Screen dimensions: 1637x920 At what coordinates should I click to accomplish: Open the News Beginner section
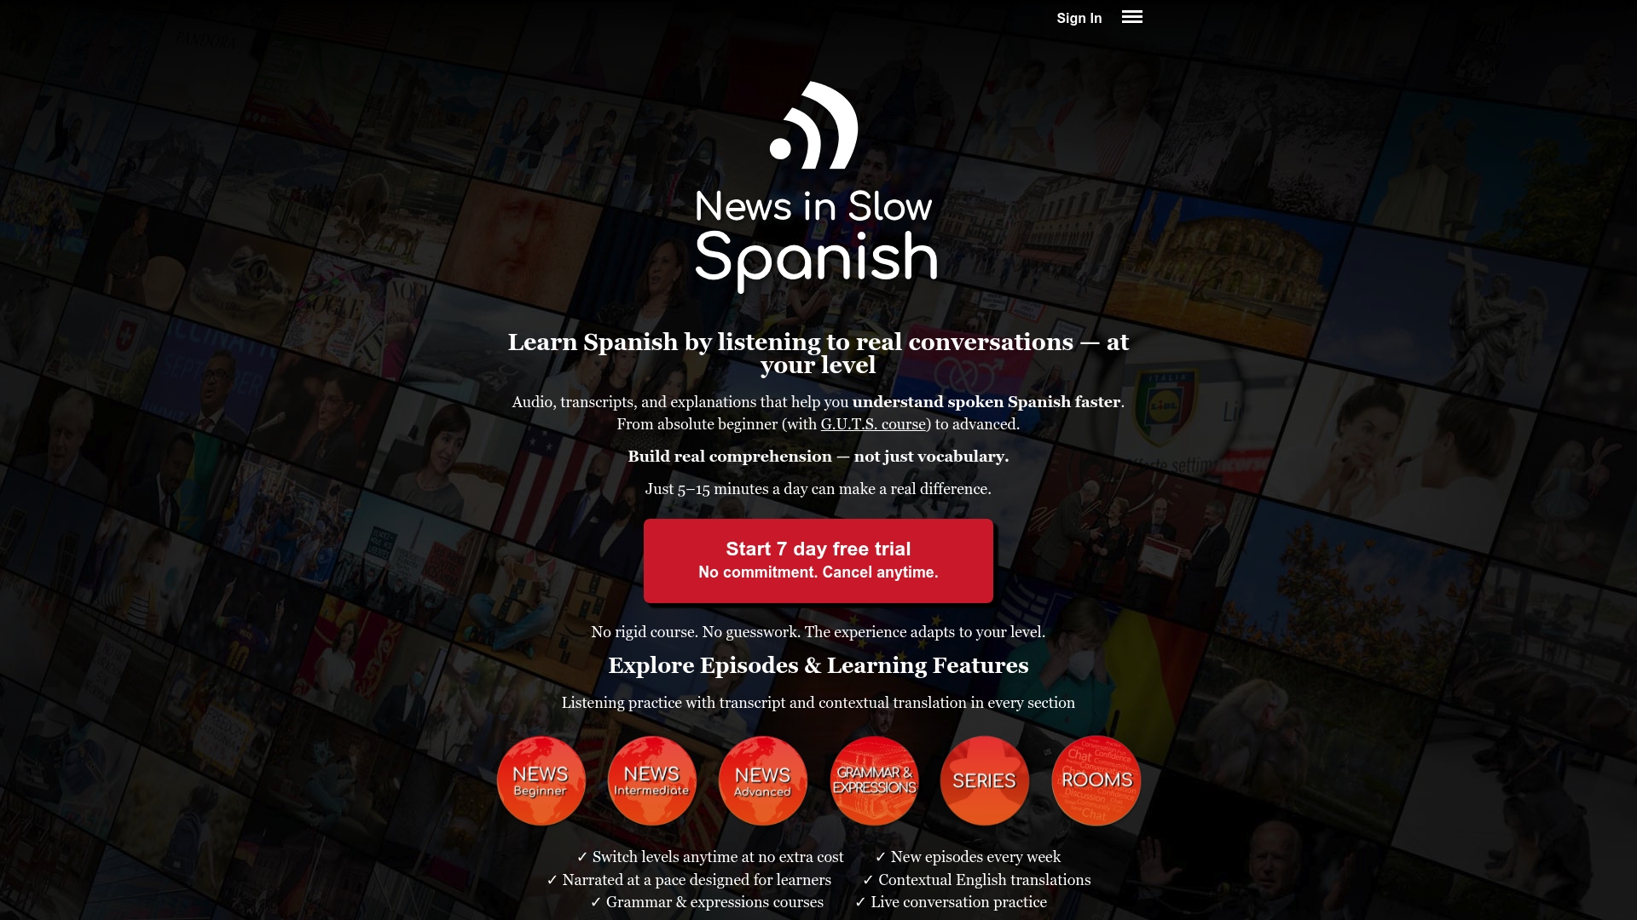tap(541, 779)
